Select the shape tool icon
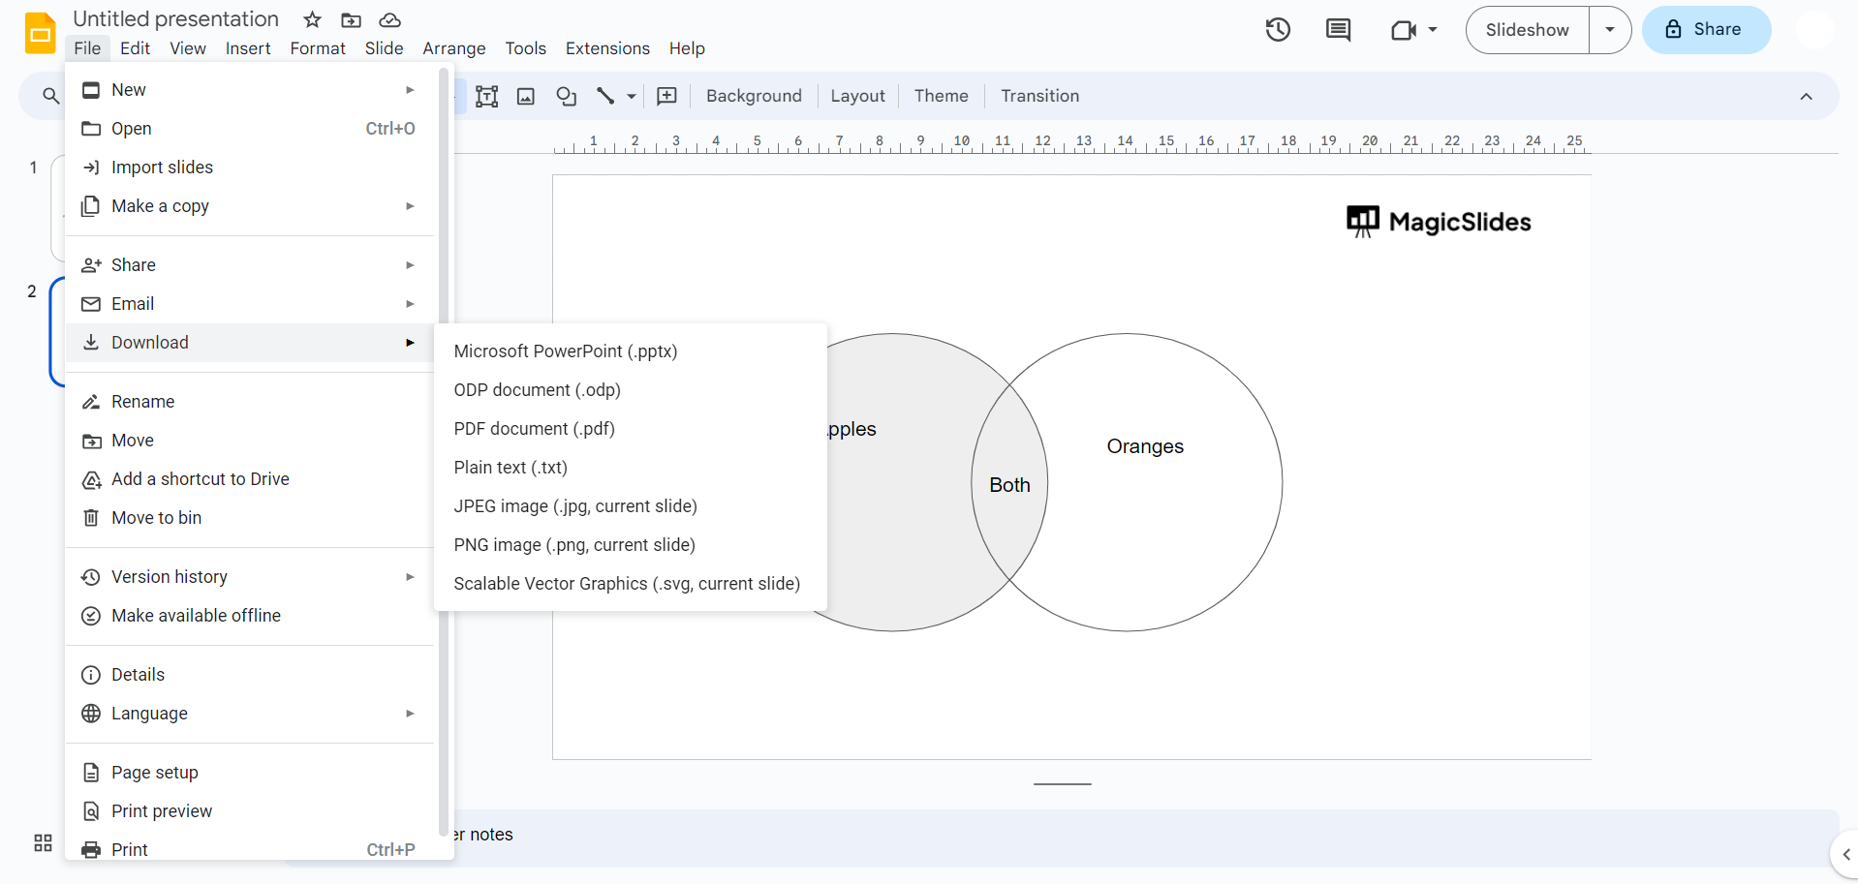The image size is (1858, 884). pyautogui.click(x=566, y=96)
